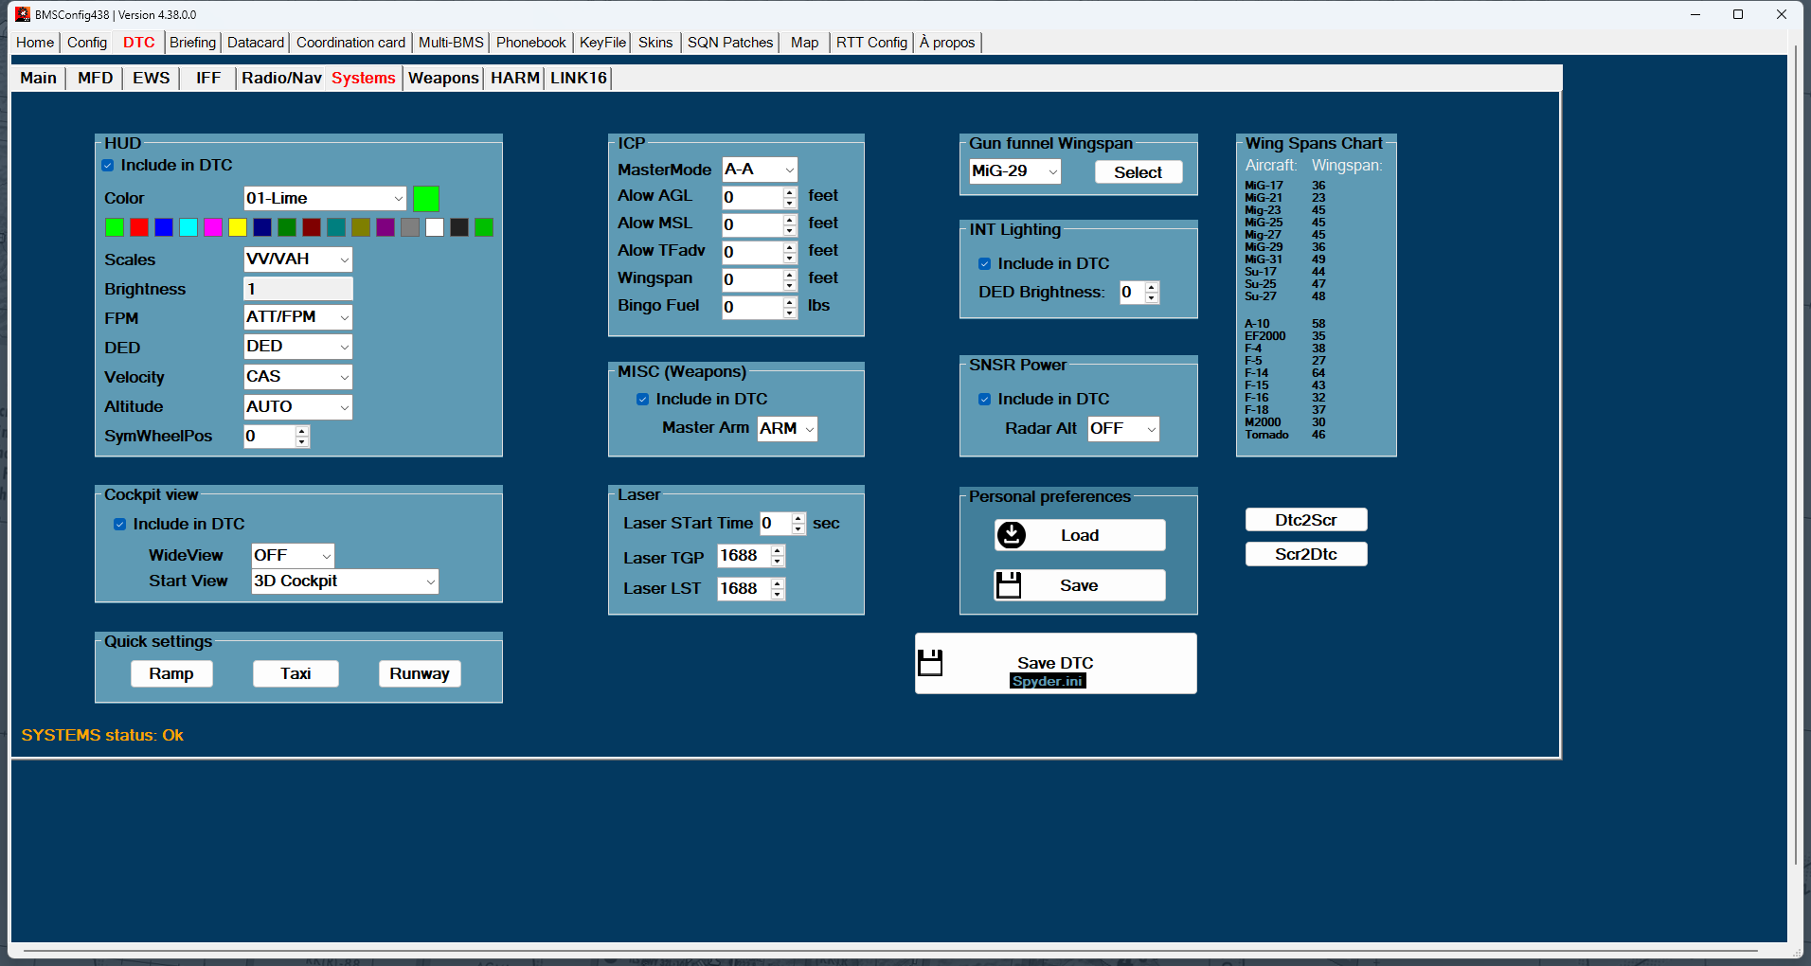Click the Taxi quick settings button
The width and height of the screenshot is (1811, 966).
[x=296, y=674]
